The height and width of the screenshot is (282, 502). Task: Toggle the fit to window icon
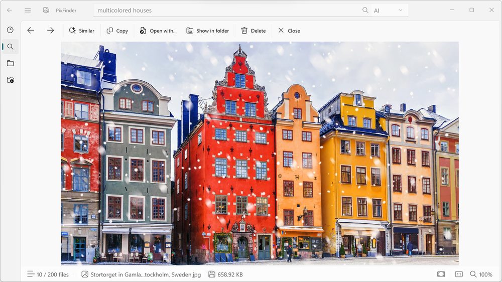point(441,274)
